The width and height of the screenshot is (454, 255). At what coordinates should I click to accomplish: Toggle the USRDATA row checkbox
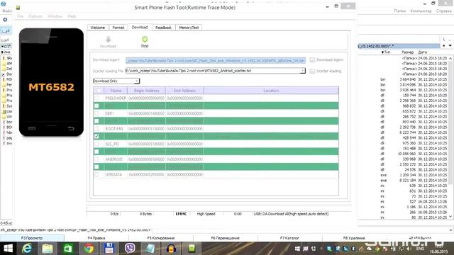(96, 175)
